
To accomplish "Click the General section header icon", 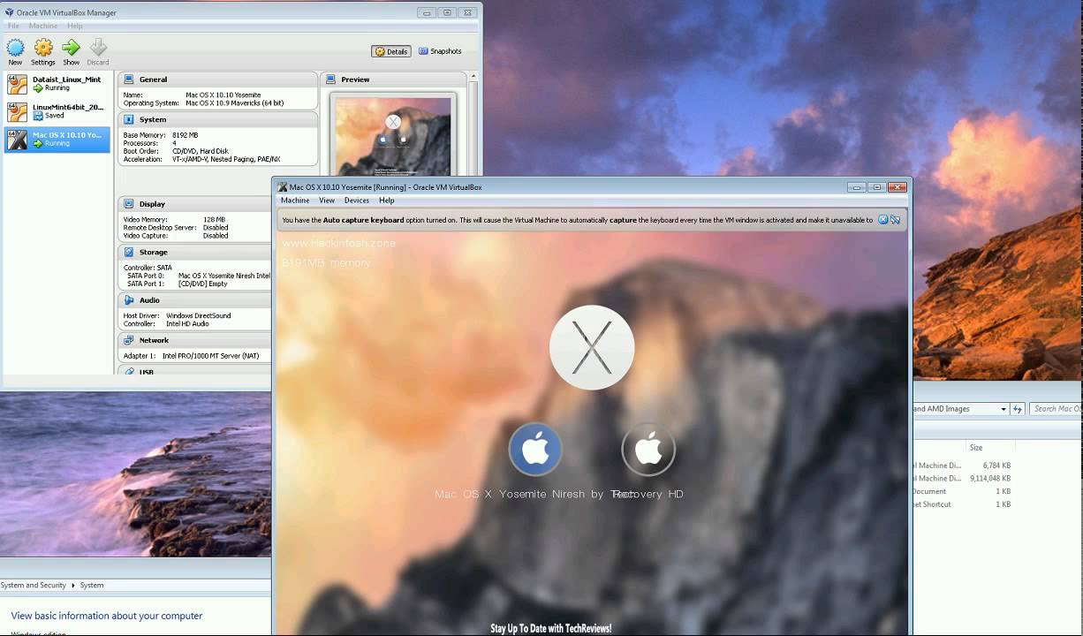I will pos(129,79).
